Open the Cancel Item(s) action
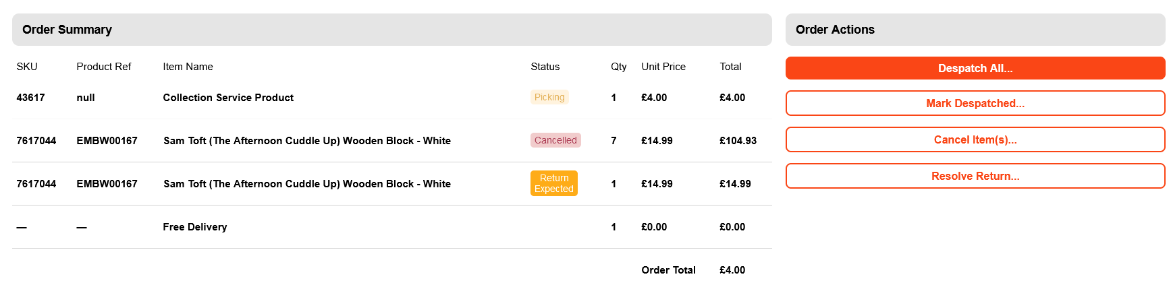Image resolution: width=1171 pixels, height=285 pixels. pyautogui.click(x=975, y=139)
